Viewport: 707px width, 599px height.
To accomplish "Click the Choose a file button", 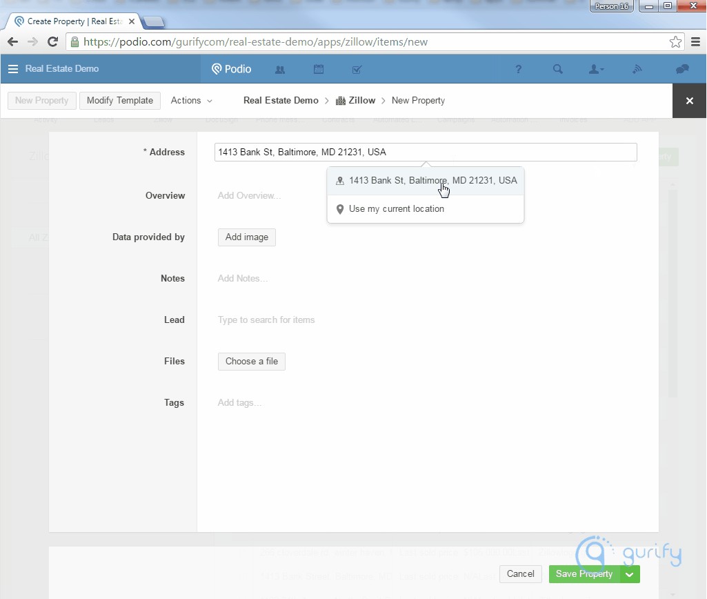I will coord(251,362).
